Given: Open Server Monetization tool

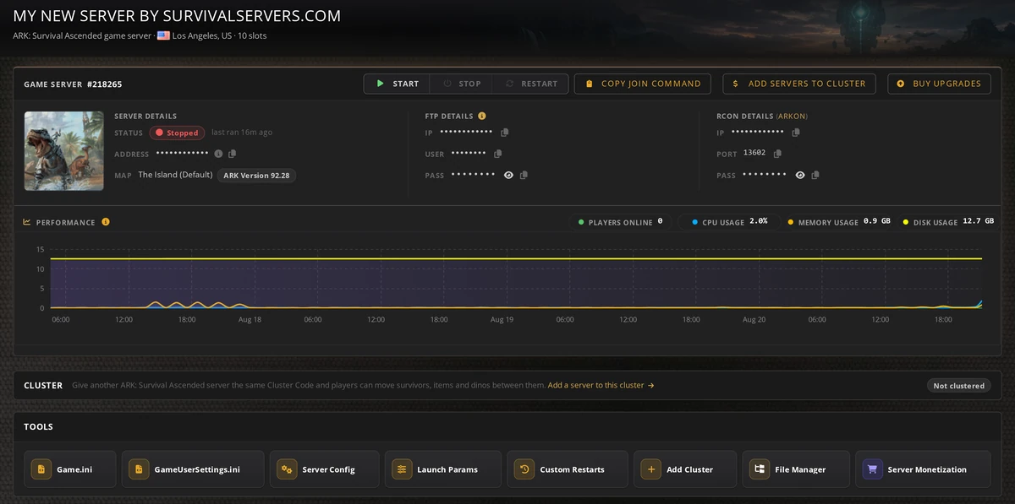Looking at the screenshot, I should pos(923,469).
